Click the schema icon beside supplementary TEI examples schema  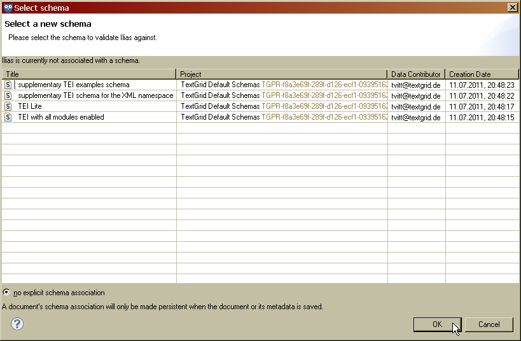[x=8, y=85]
